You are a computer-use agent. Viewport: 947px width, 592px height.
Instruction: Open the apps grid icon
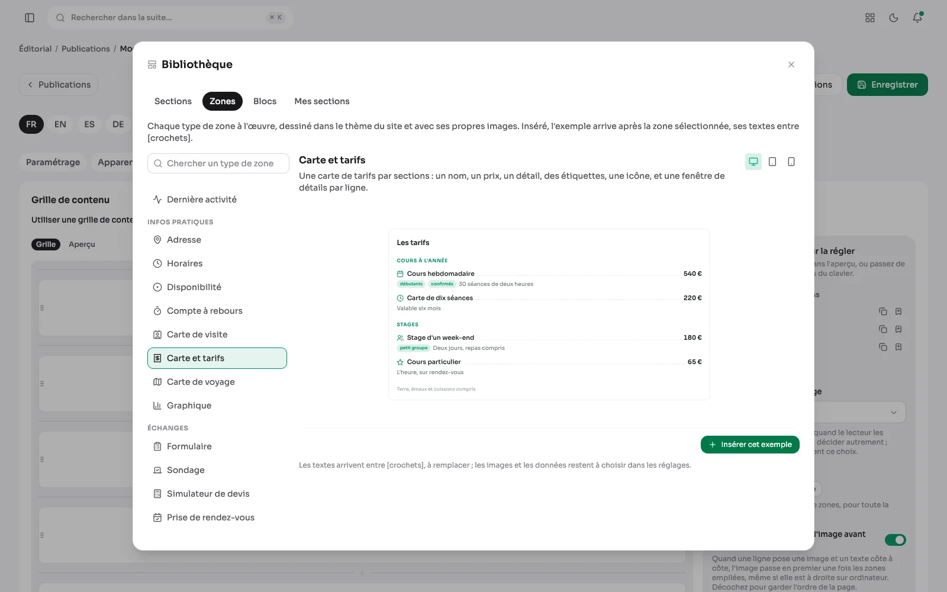[870, 18]
